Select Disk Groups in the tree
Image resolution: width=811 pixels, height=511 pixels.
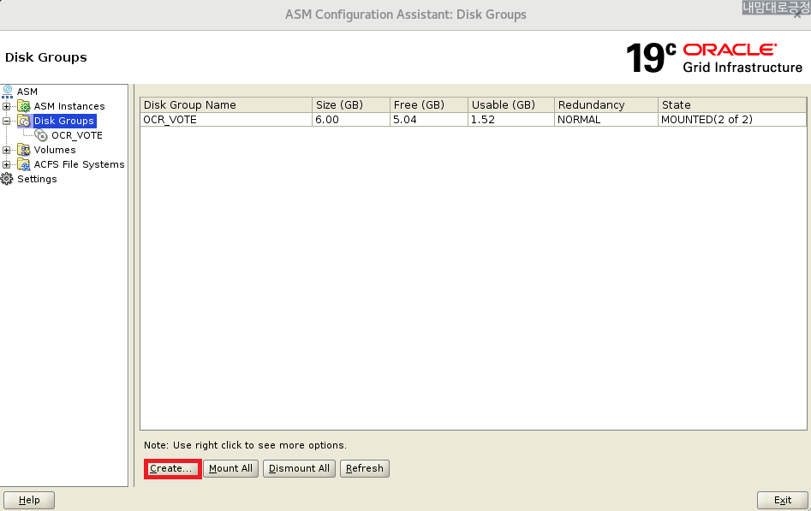tap(64, 121)
